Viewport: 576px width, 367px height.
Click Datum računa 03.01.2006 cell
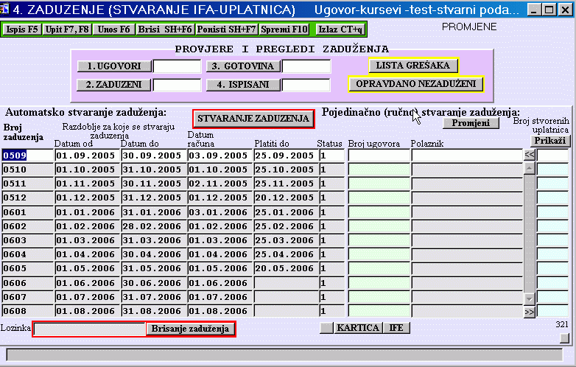(x=220, y=212)
